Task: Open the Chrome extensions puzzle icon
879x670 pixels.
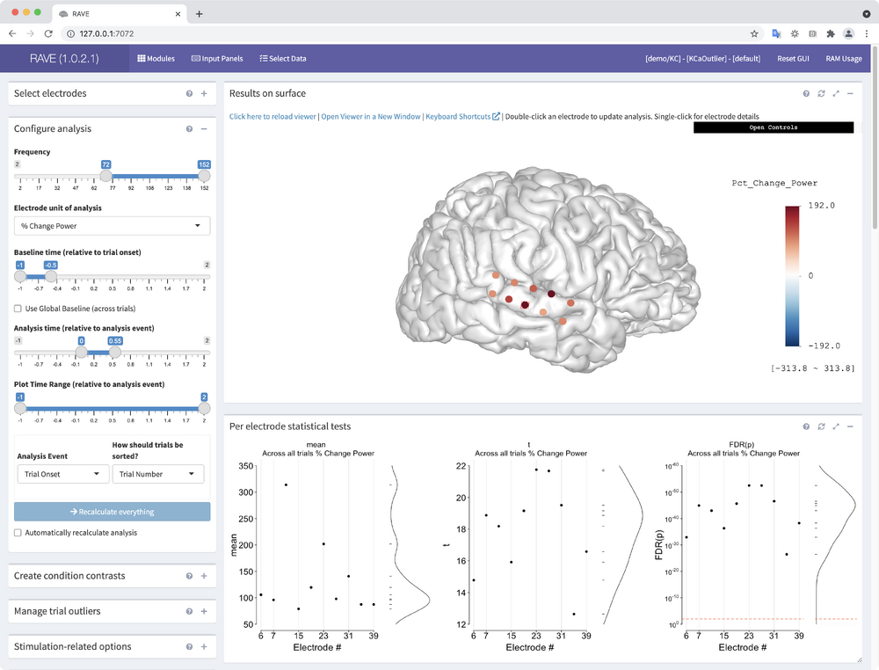Action: point(831,33)
